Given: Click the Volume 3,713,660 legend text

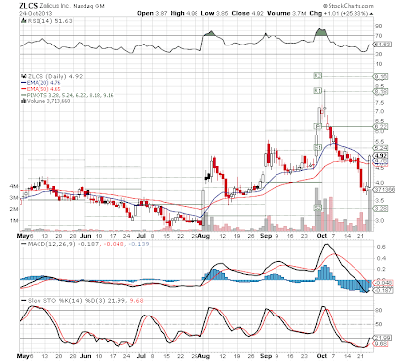Looking at the screenshot, I should click(x=48, y=101).
